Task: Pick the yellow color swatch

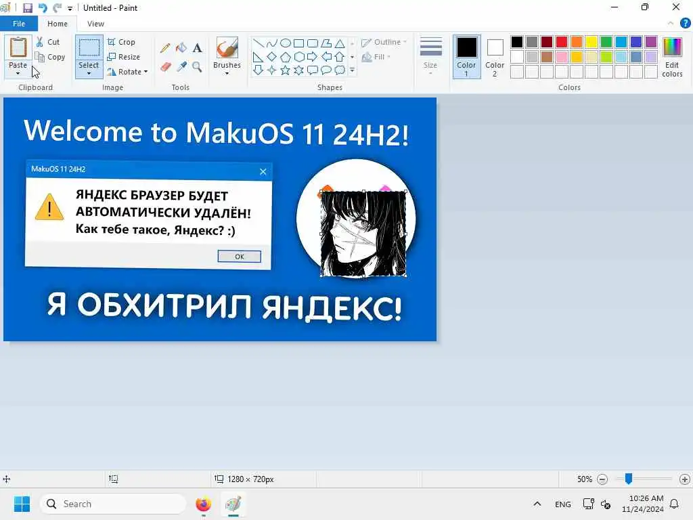Action: tap(591, 42)
